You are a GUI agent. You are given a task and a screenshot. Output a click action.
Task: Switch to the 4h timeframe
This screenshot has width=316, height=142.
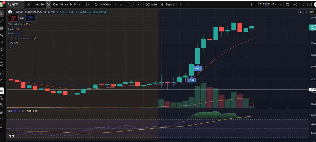pos(66,4)
